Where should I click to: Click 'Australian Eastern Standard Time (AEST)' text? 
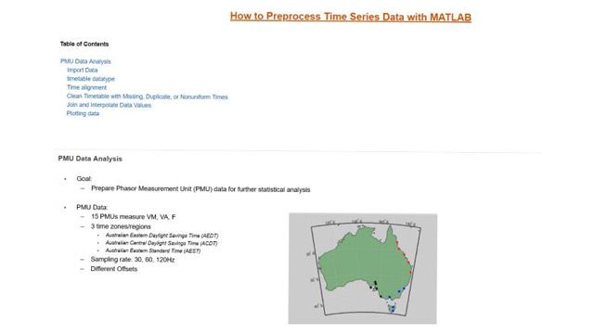point(152,250)
